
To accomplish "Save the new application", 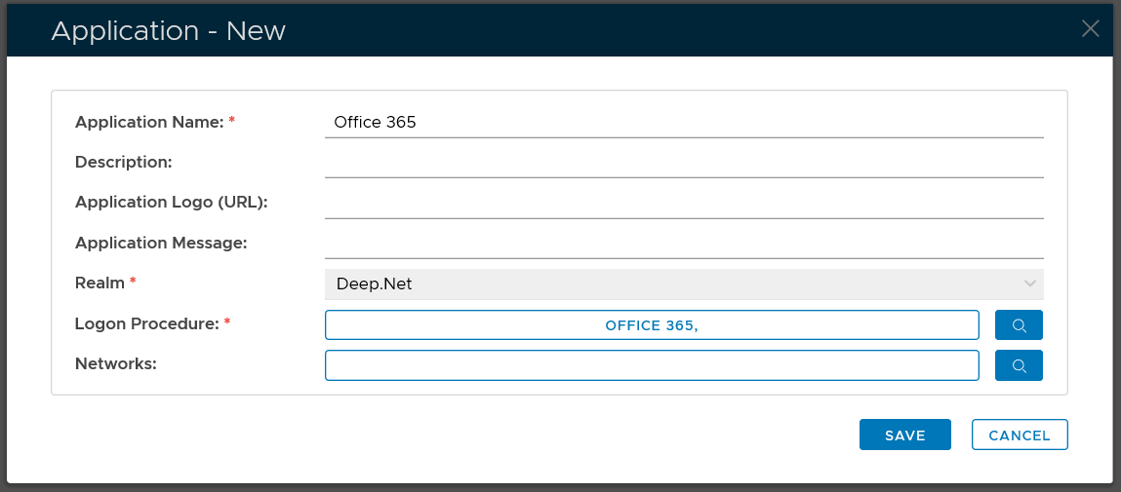I will coord(904,435).
